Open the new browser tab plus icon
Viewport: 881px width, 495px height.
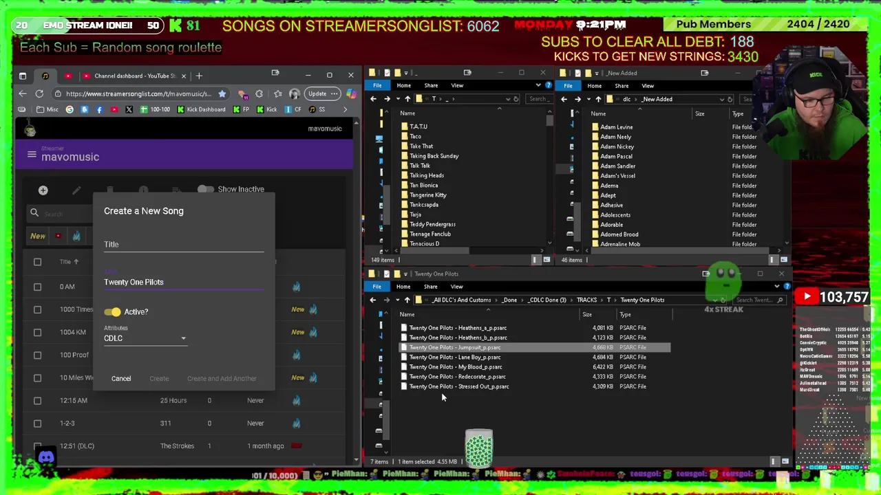click(x=199, y=76)
